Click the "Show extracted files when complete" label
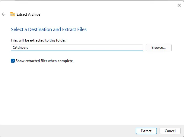The height and width of the screenshot is (137, 184). 44,61
